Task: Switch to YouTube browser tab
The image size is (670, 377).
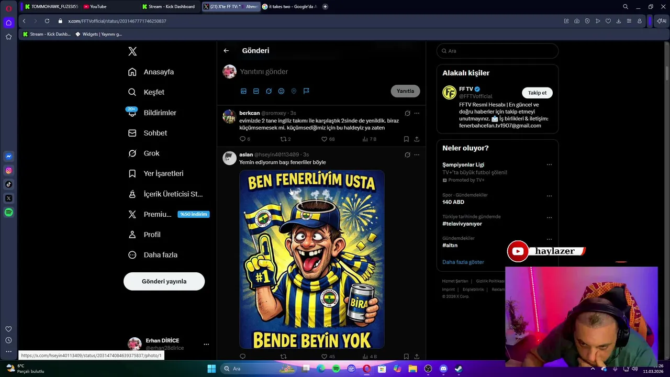Action: click(98, 6)
